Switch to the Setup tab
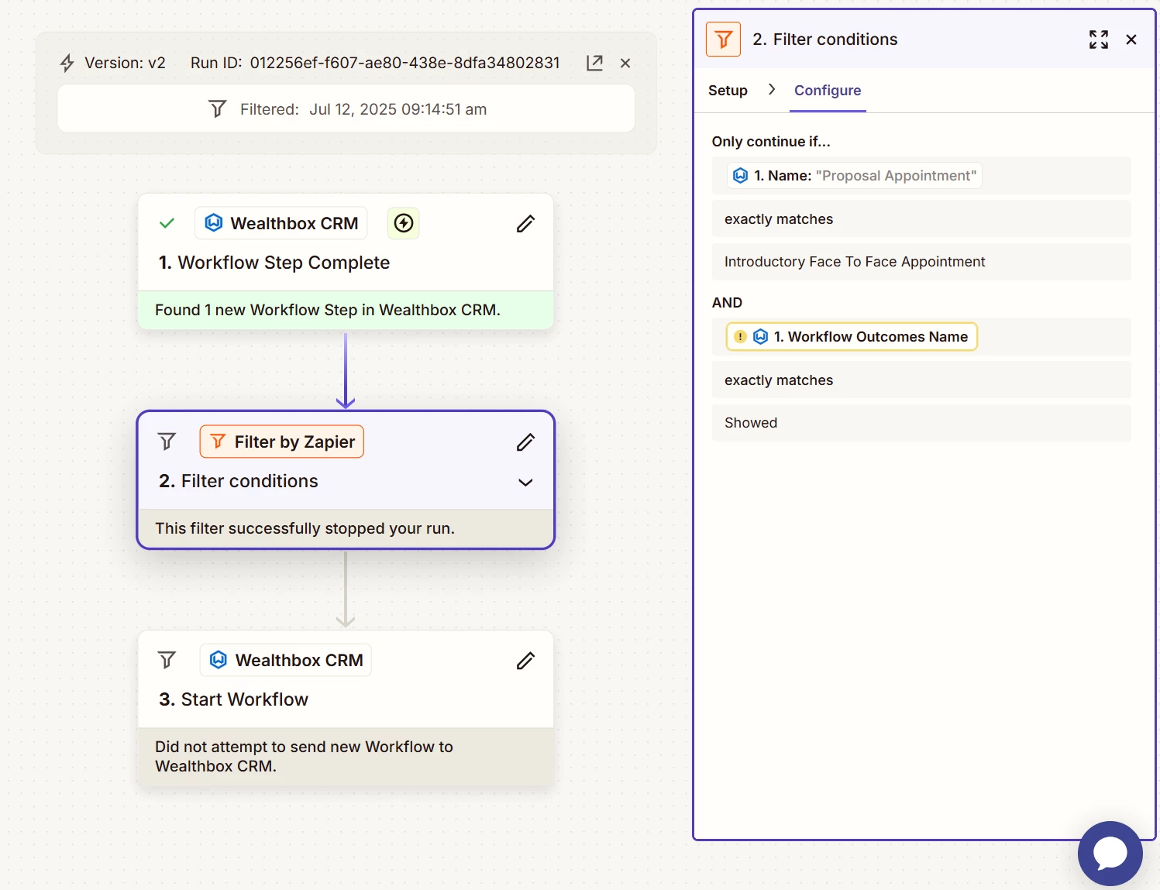This screenshot has height=890, width=1160. point(728,91)
